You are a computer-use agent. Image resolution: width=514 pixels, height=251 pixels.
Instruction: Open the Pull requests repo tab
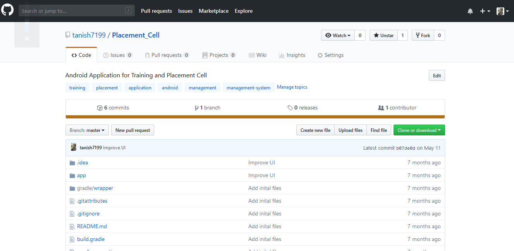click(167, 55)
